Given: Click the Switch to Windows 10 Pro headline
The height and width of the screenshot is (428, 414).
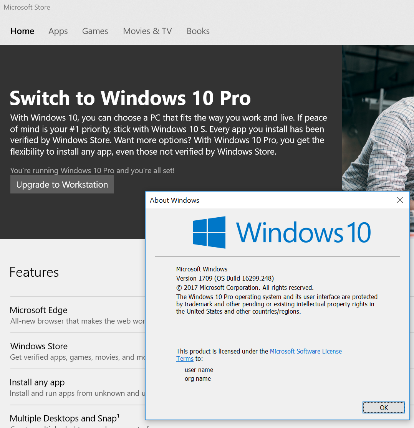Looking at the screenshot, I should click(130, 98).
